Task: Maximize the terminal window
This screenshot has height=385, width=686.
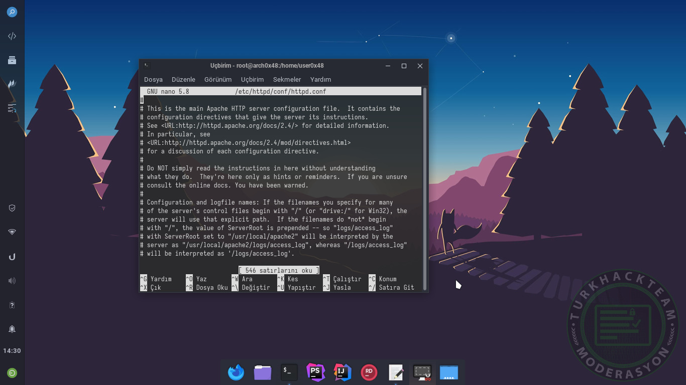Action: (404, 66)
